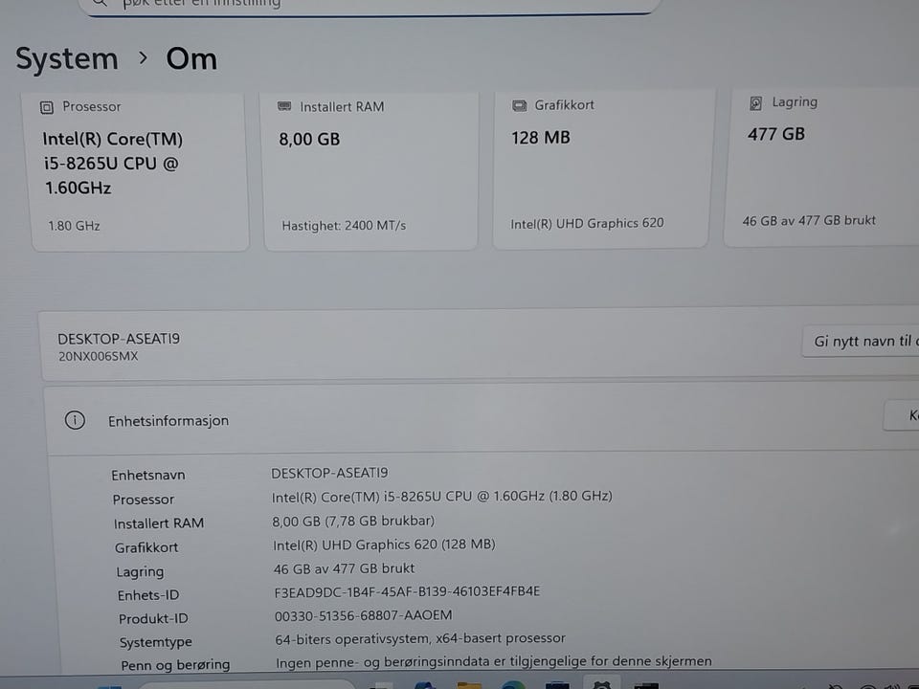Go back to System in breadcrumb
Viewport: 919px width, 689px height.
click(x=67, y=59)
